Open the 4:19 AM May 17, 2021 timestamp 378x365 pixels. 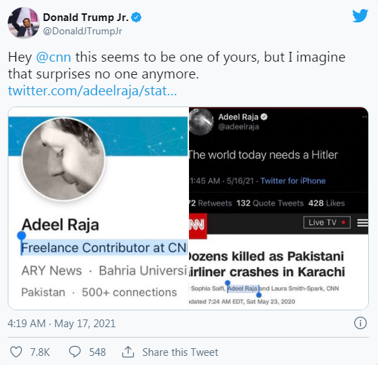[62, 324]
